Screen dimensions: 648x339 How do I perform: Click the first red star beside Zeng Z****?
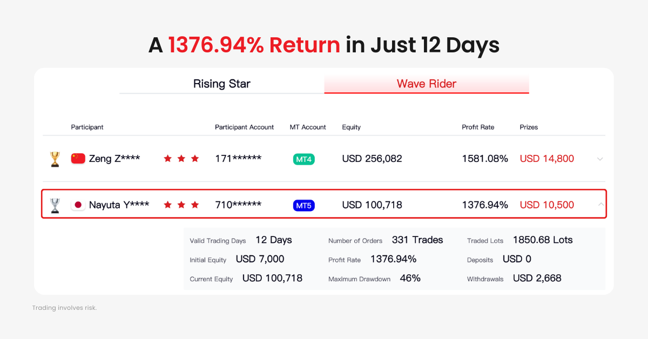[x=167, y=158]
